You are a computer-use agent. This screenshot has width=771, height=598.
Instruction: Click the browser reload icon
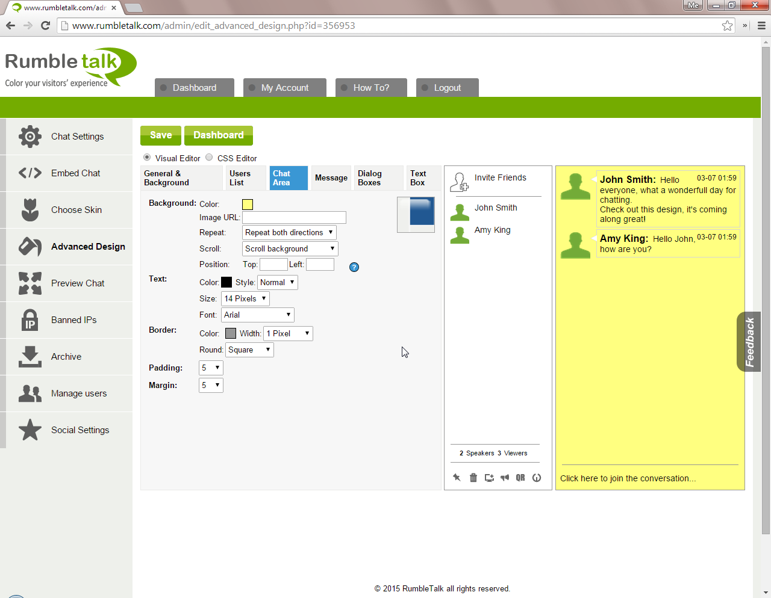click(x=45, y=25)
